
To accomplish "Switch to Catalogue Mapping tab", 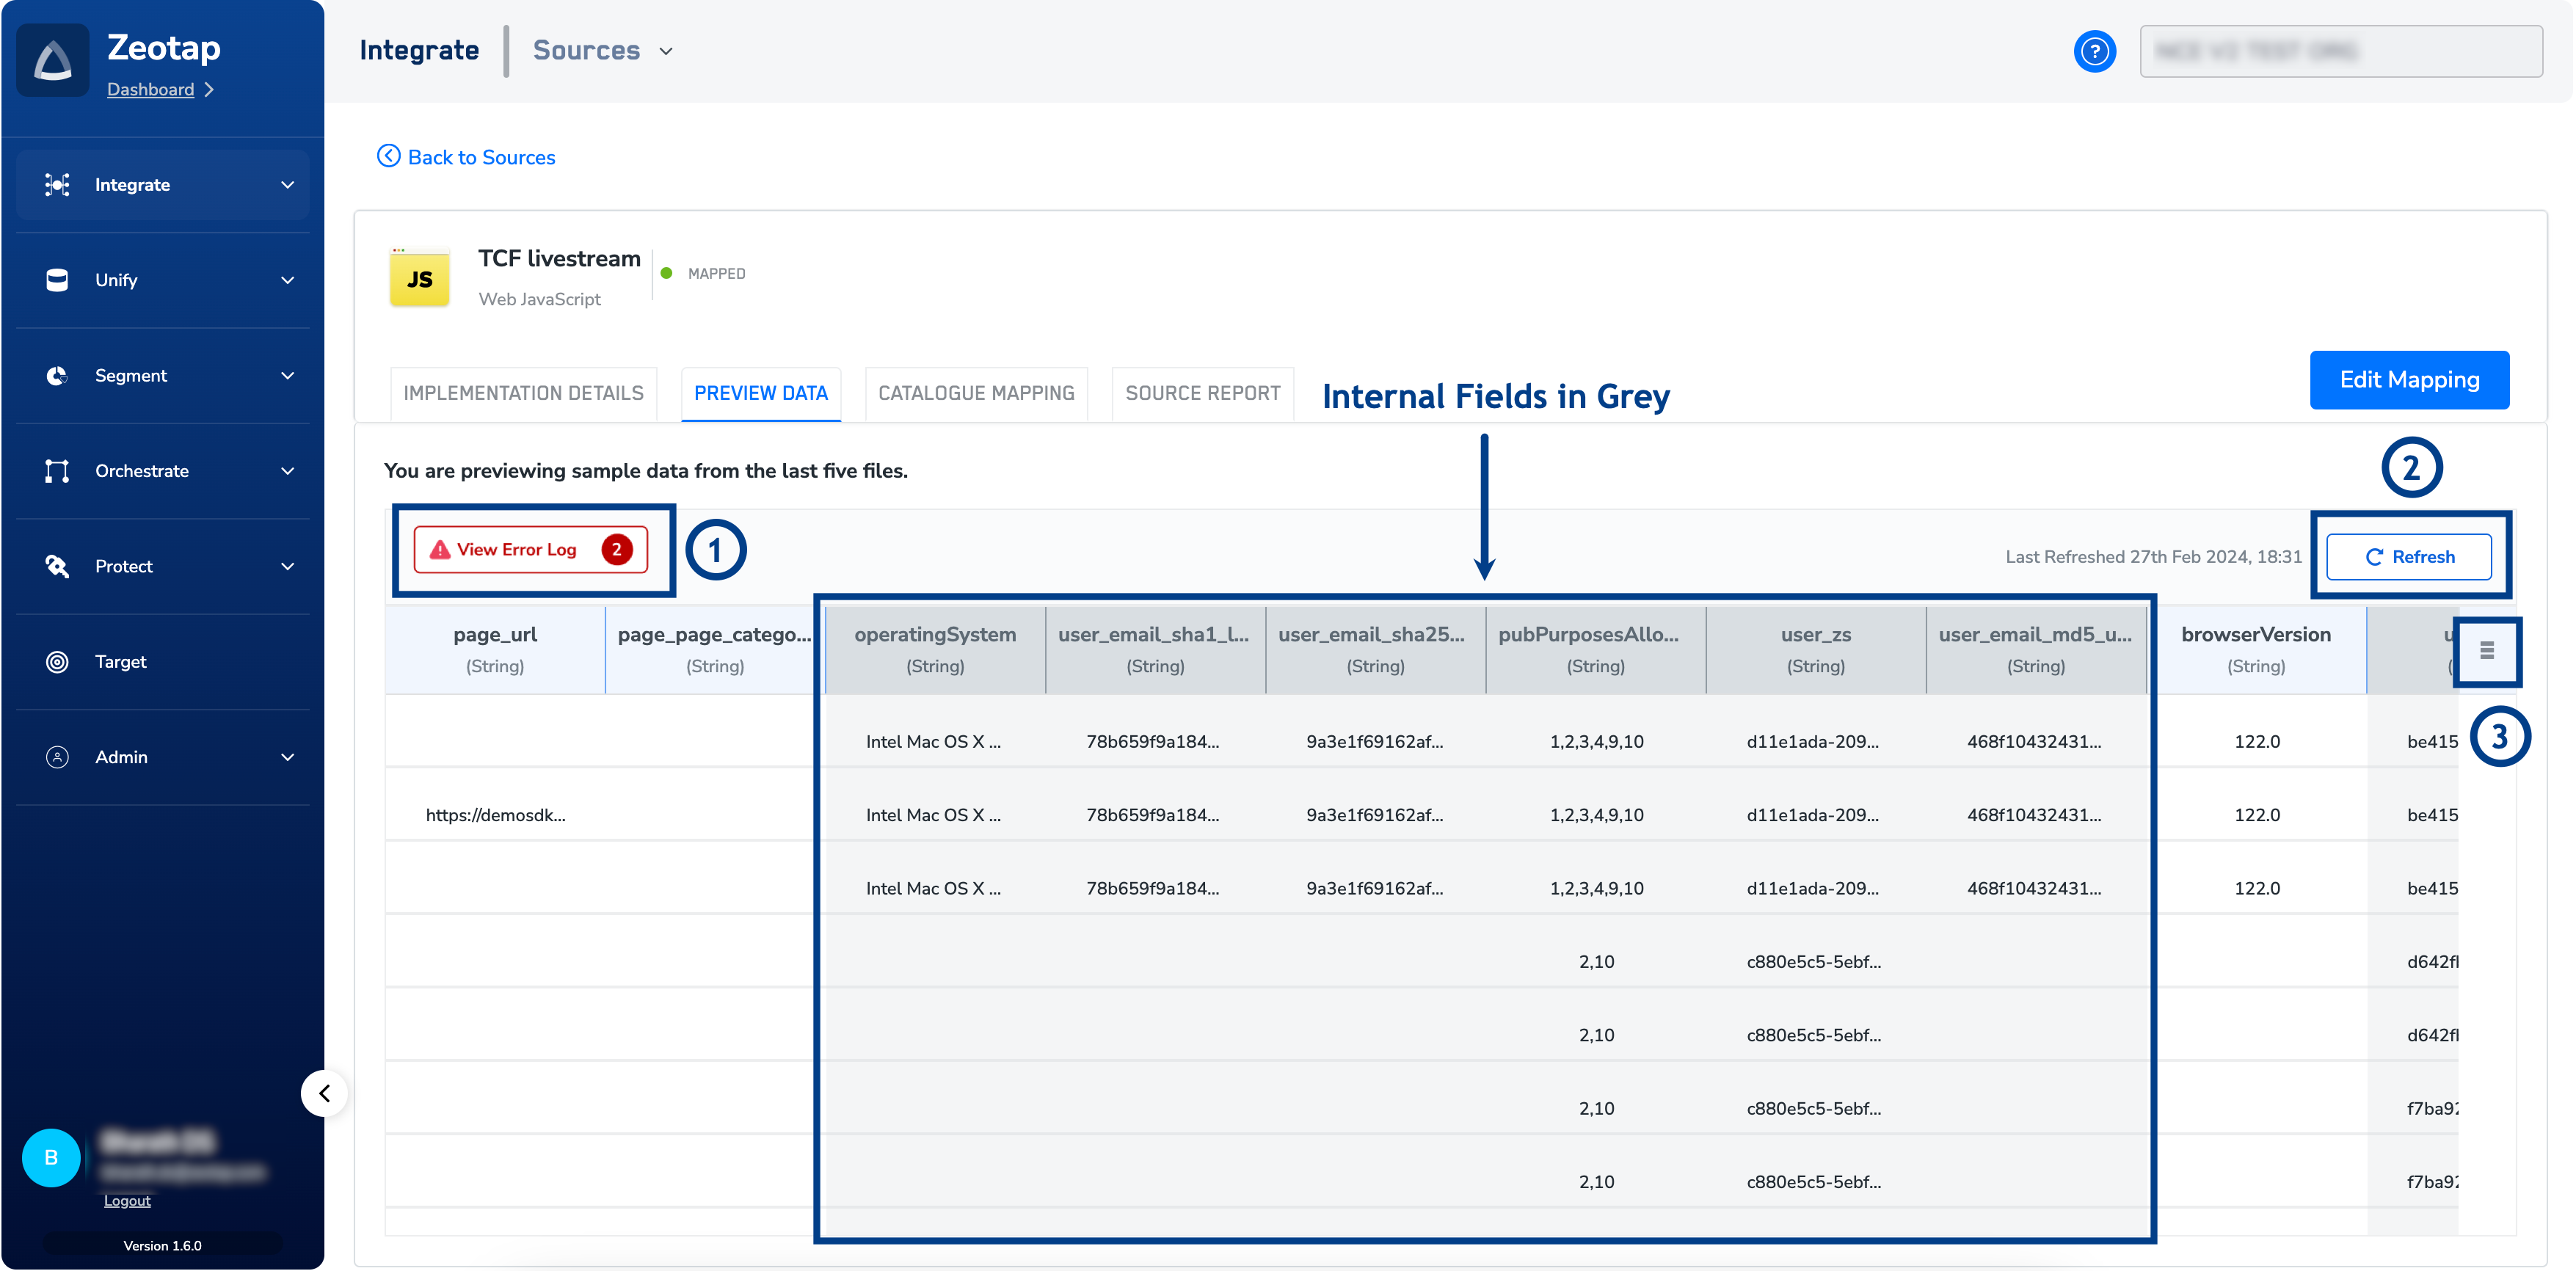I will tap(976, 393).
